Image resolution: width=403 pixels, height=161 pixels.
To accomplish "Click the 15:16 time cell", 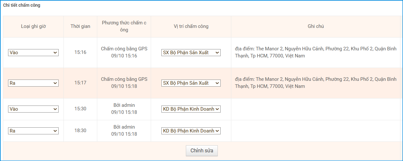I will click(x=80, y=52).
